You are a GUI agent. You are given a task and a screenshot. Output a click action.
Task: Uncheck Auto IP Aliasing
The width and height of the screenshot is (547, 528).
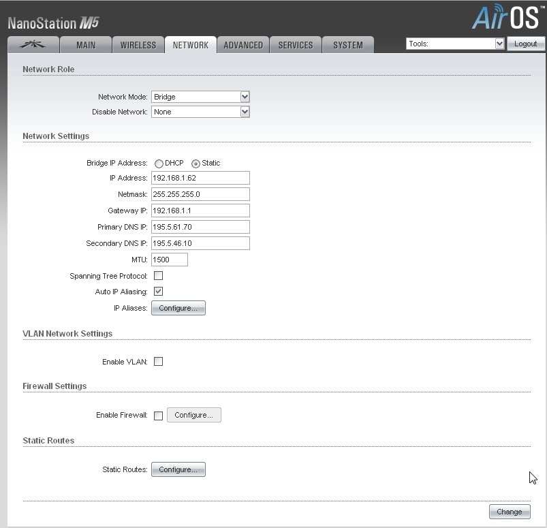click(158, 292)
